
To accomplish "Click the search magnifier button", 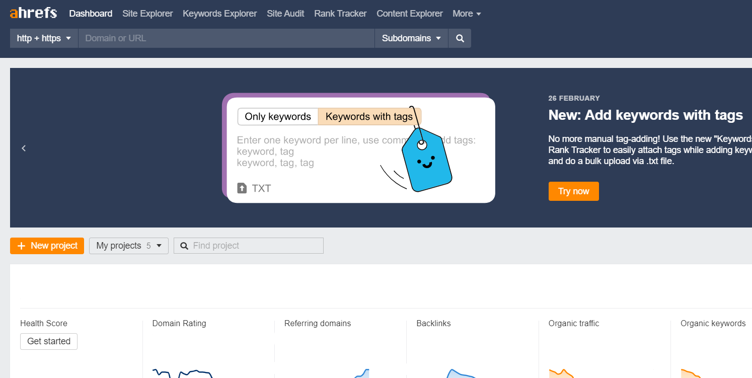I will pos(460,38).
